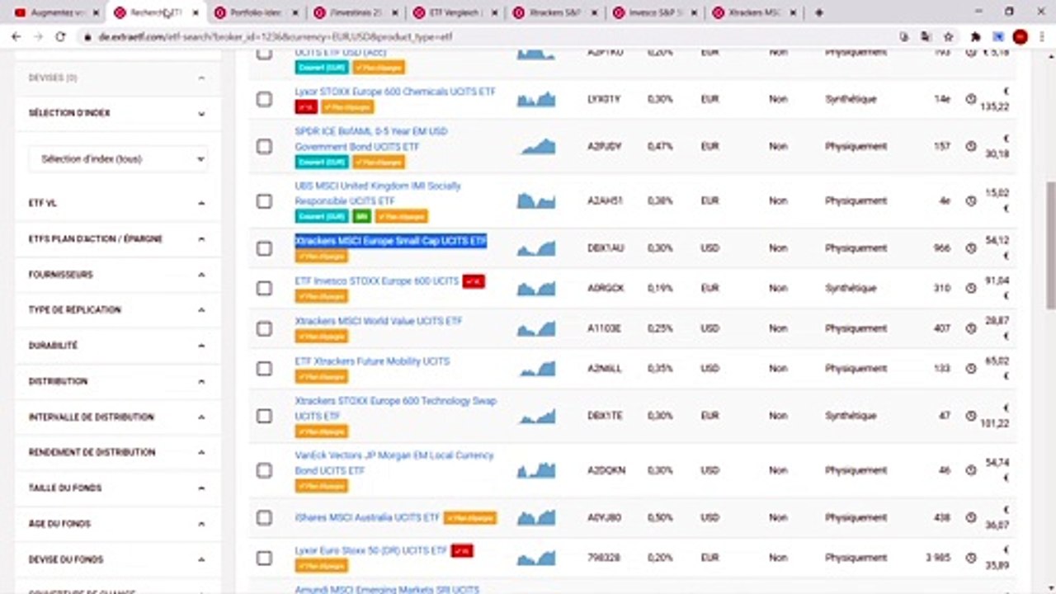Tick the ETF Xtrackers Future Mobility checkbox
The image size is (1056, 594).
(264, 369)
